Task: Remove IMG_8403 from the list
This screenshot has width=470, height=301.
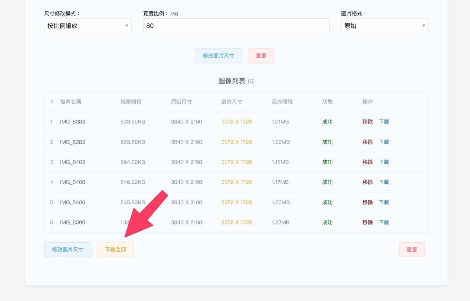Action: tap(368, 162)
